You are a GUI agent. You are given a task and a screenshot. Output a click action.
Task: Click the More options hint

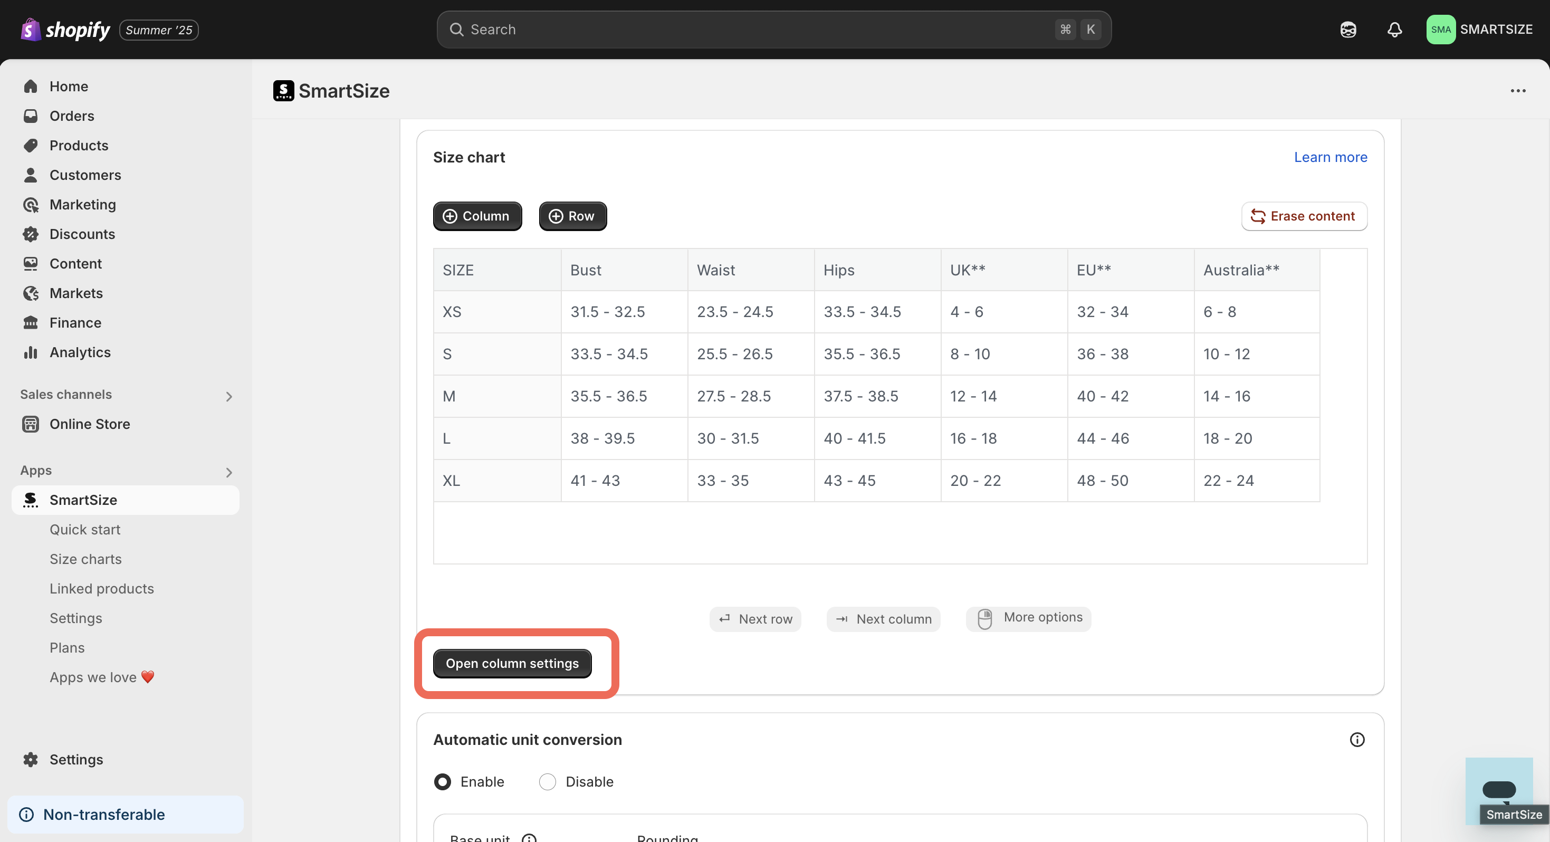1028,619
